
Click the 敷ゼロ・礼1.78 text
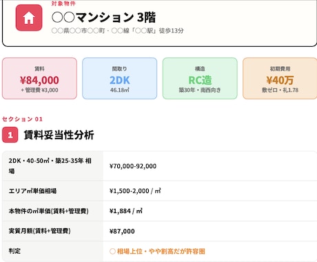point(280,90)
